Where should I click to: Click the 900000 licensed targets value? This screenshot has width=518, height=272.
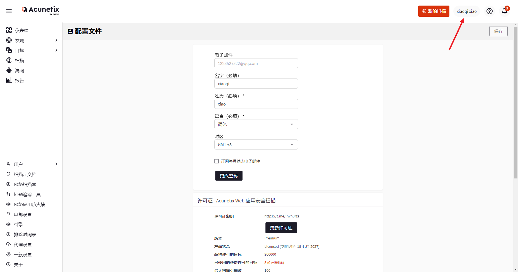(270, 254)
